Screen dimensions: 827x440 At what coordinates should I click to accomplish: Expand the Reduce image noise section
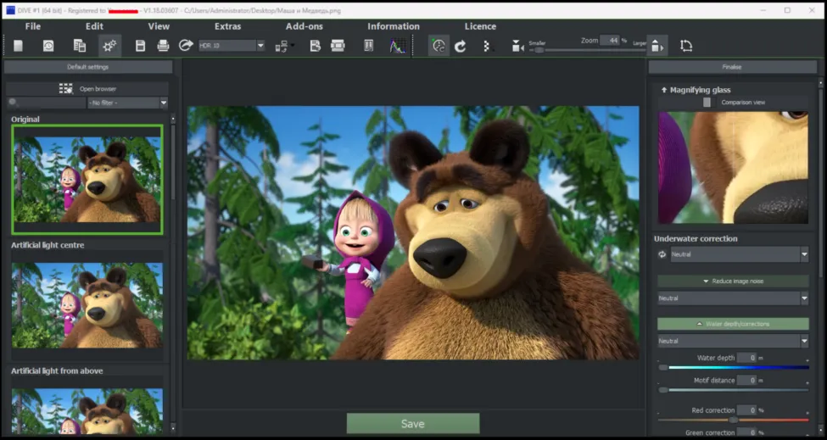(733, 281)
